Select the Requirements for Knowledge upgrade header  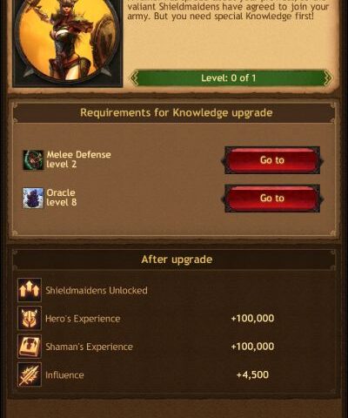tap(177, 112)
